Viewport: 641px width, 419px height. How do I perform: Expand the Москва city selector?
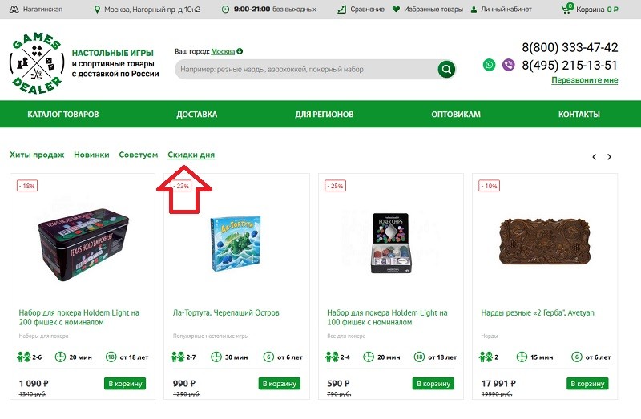coord(227,51)
